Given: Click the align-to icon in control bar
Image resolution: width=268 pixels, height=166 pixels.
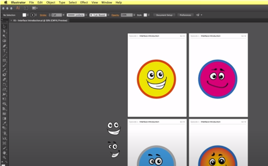Looking at the screenshot, I should point(198,15).
